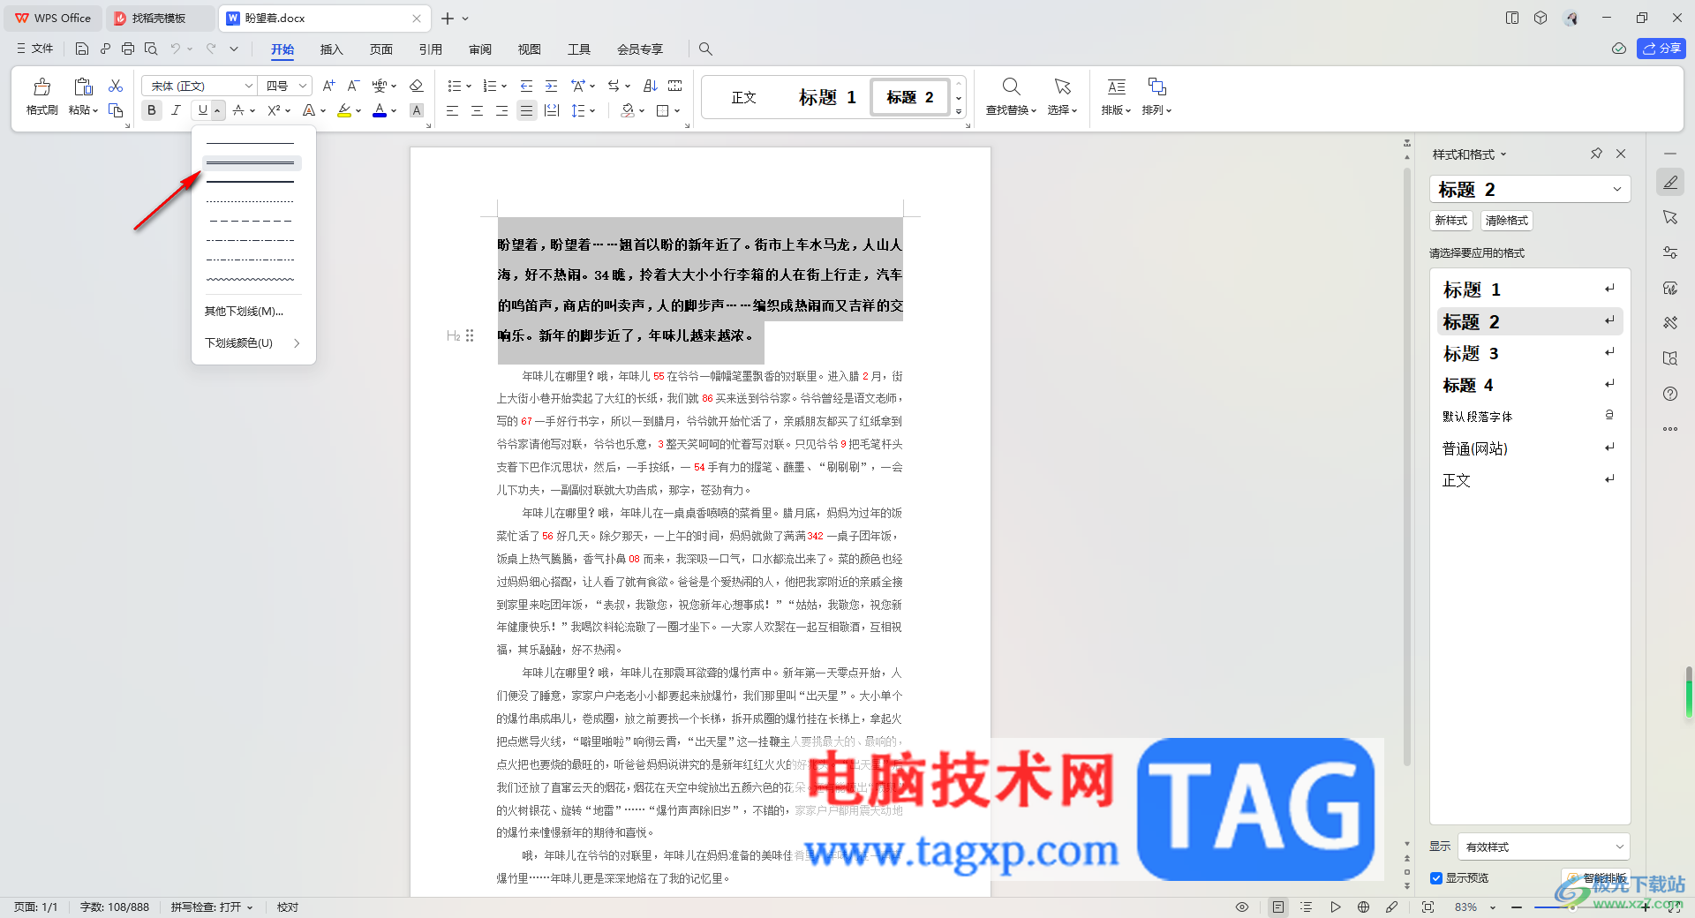Close the Styles and Formatting pane
Screen dimensions: 1695x918
click(1621, 154)
